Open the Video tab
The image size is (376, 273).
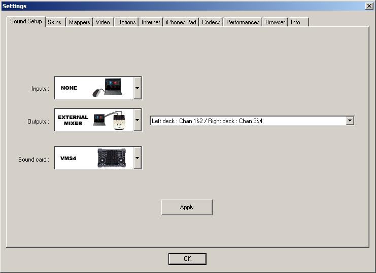102,22
